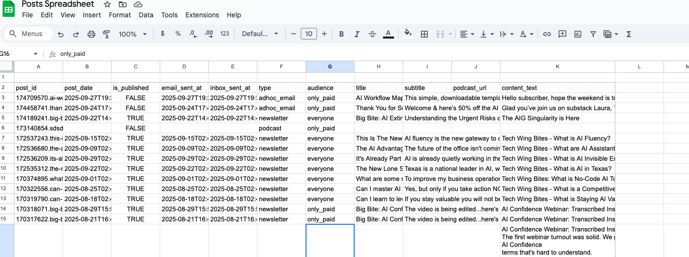Decrease decimal places
Image resolution: width=689 pixels, height=257 pixels.
193,34
